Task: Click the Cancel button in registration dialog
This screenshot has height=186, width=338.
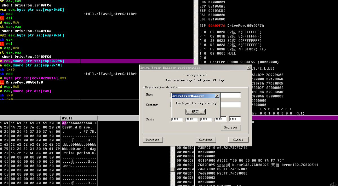Action: coord(238,140)
